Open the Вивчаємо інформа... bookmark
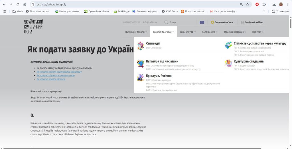The image size is (292, 149). tap(145, 11)
